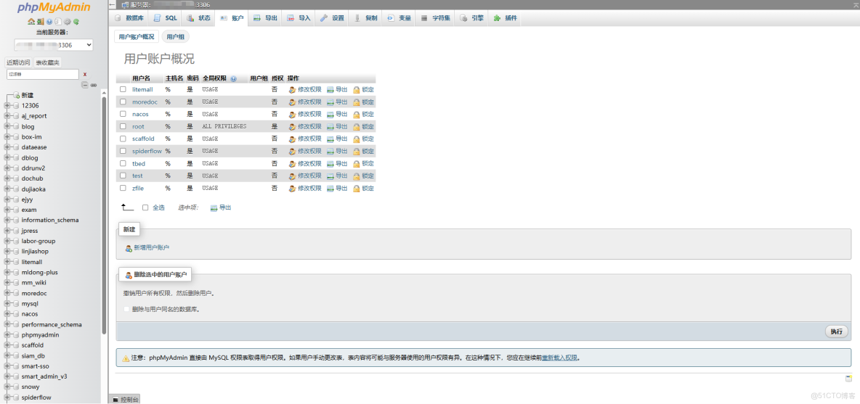Expand the mysql database node
This screenshot has height=404, width=860.
click(7, 304)
